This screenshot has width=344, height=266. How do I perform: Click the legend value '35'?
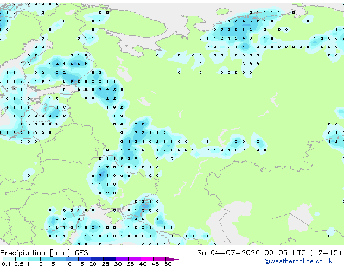coord(130,264)
